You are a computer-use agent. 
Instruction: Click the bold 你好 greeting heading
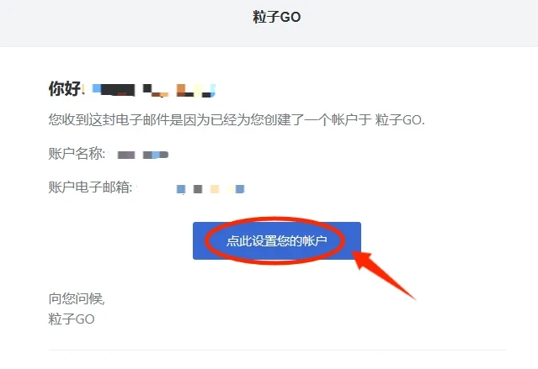65,89
